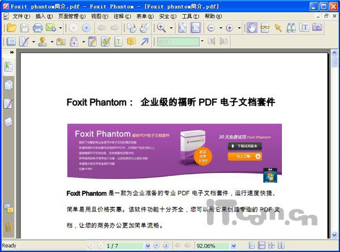Open the 插入 menu
The image size is (340, 252).
pyautogui.click(x=44, y=16)
